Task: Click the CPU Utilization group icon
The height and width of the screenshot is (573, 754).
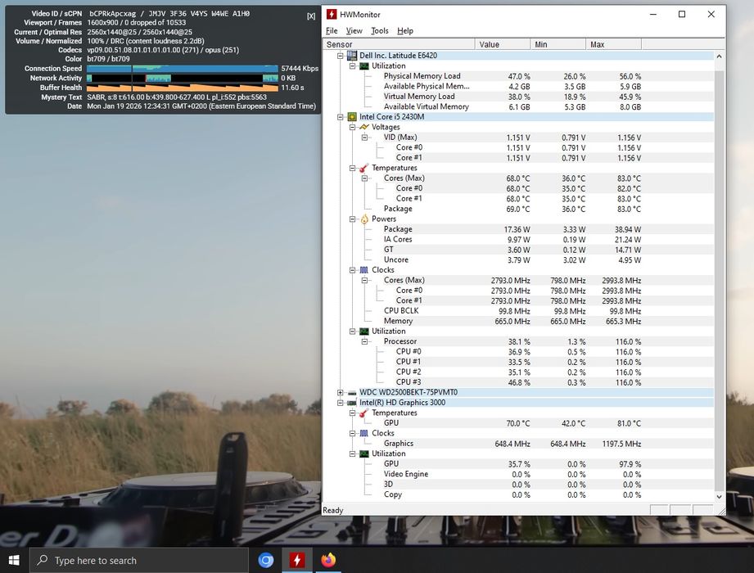Action: click(364, 332)
